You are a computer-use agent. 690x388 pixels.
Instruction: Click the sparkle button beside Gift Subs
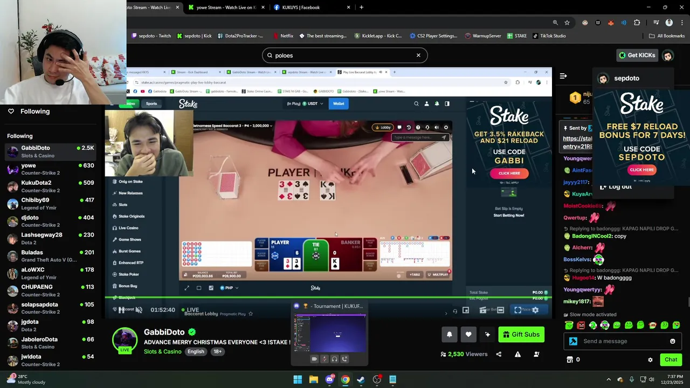tap(487, 335)
